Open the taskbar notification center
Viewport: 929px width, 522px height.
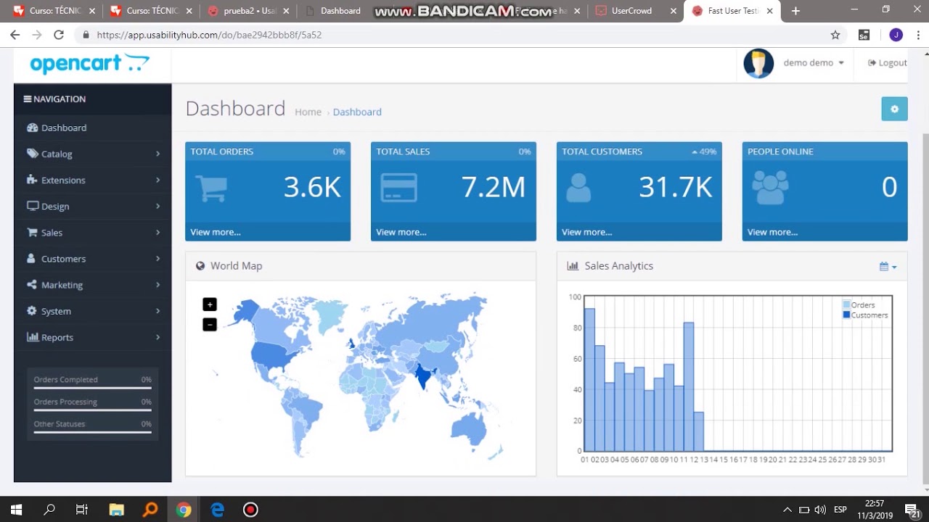click(x=912, y=510)
